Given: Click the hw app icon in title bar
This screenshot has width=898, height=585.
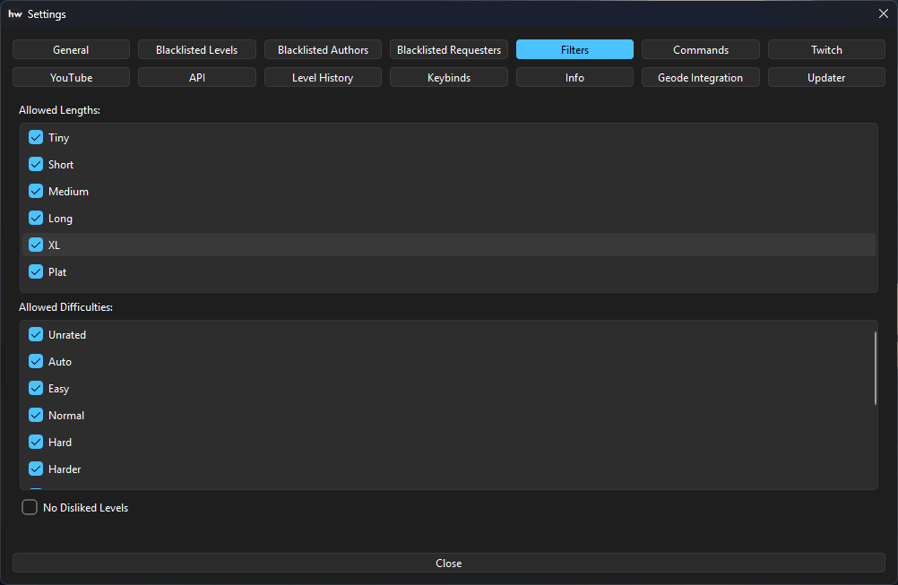Looking at the screenshot, I should (15, 13).
